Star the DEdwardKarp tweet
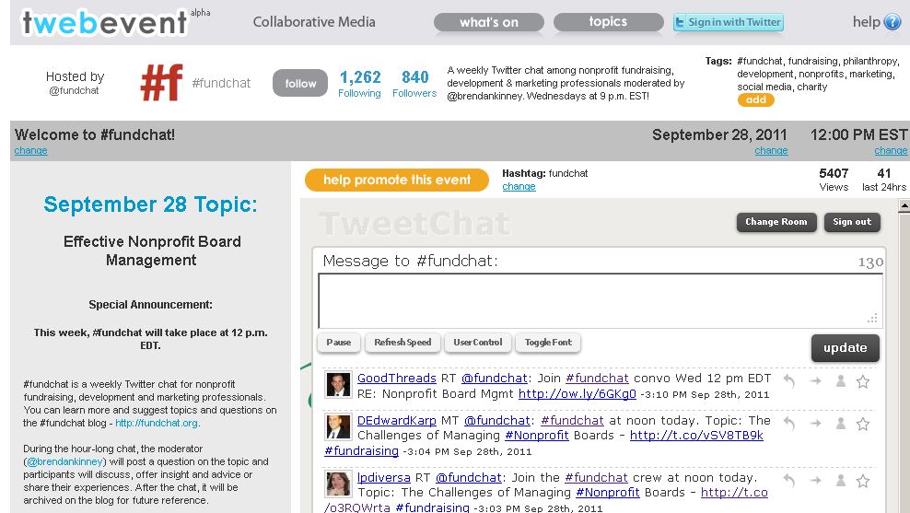The image size is (910, 513). [x=863, y=424]
